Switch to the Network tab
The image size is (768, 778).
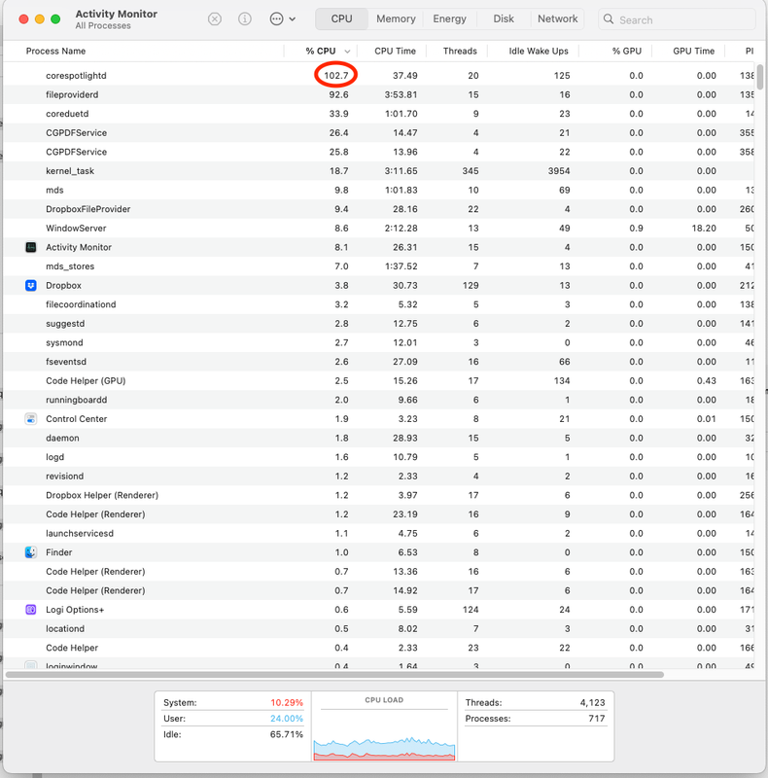pyautogui.click(x=558, y=18)
